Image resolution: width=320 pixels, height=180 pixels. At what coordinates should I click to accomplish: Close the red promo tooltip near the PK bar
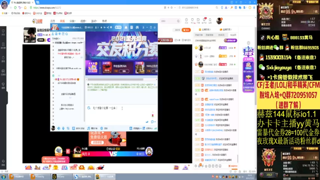(x=67, y=158)
